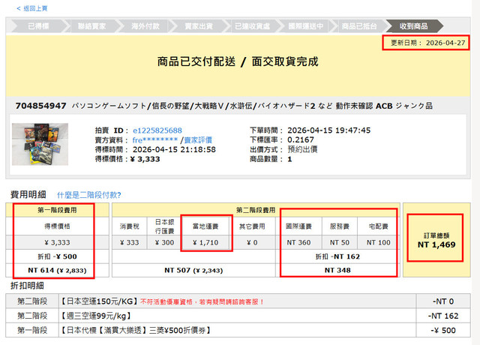Open seller fre******** profile link

pyautogui.click(x=155, y=140)
